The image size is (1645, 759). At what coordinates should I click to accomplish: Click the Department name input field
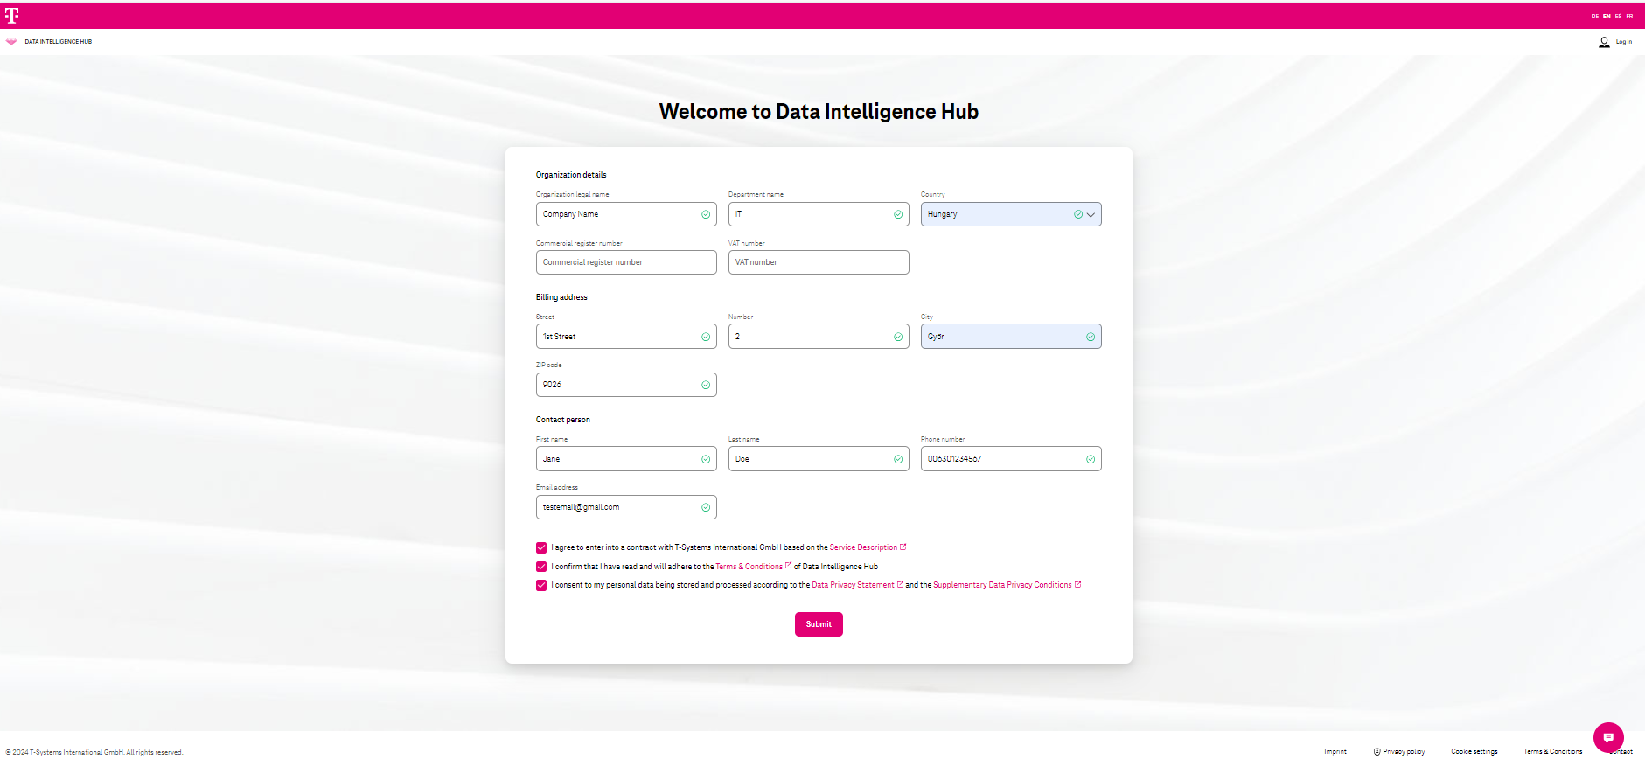click(819, 214)
